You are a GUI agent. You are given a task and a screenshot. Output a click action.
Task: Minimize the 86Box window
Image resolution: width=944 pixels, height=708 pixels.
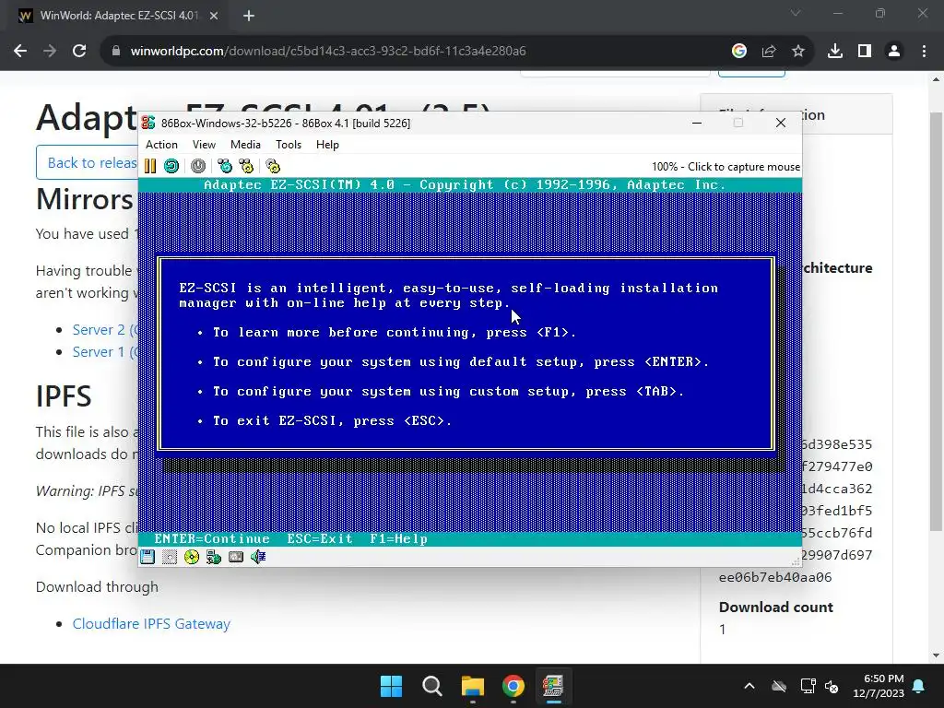click(x=697, y=123)
